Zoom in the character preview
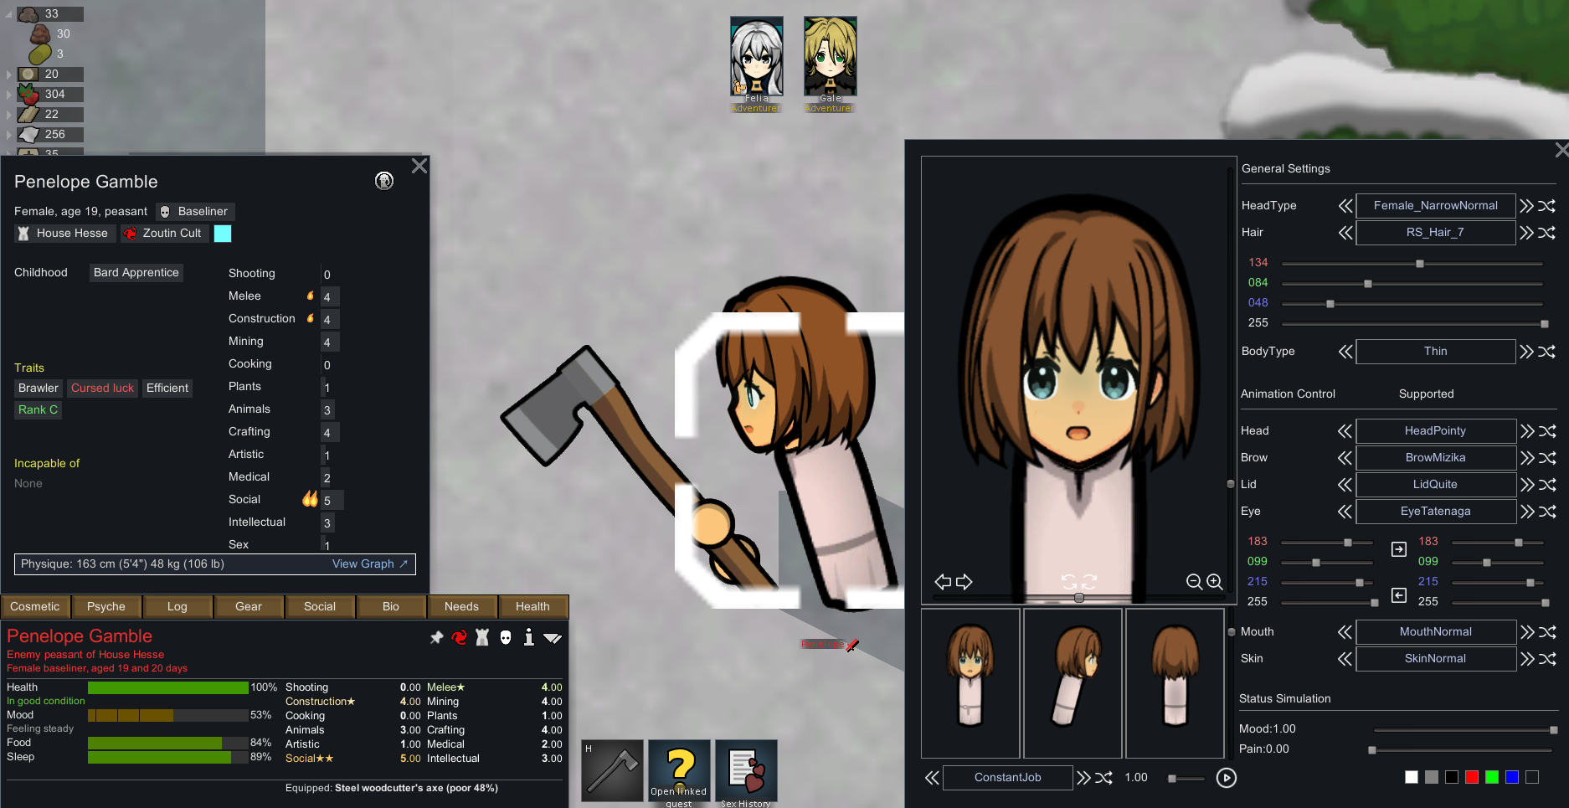Screen dimensions: 1569x808 click(1215, 582)
